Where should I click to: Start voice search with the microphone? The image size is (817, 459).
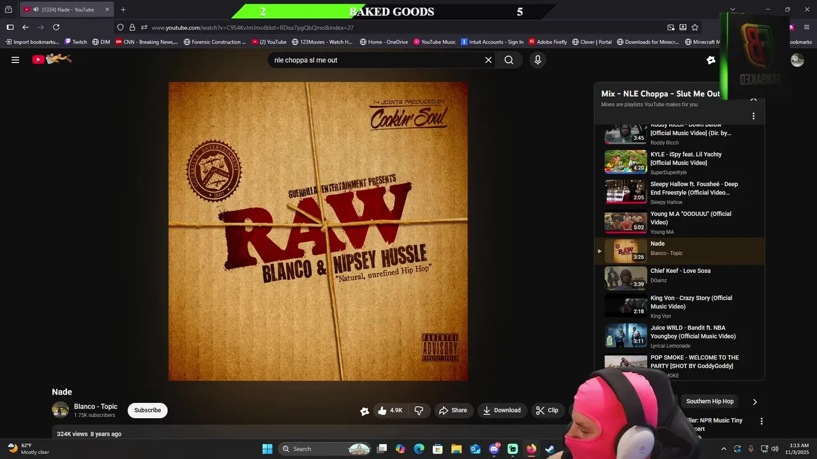537,60
